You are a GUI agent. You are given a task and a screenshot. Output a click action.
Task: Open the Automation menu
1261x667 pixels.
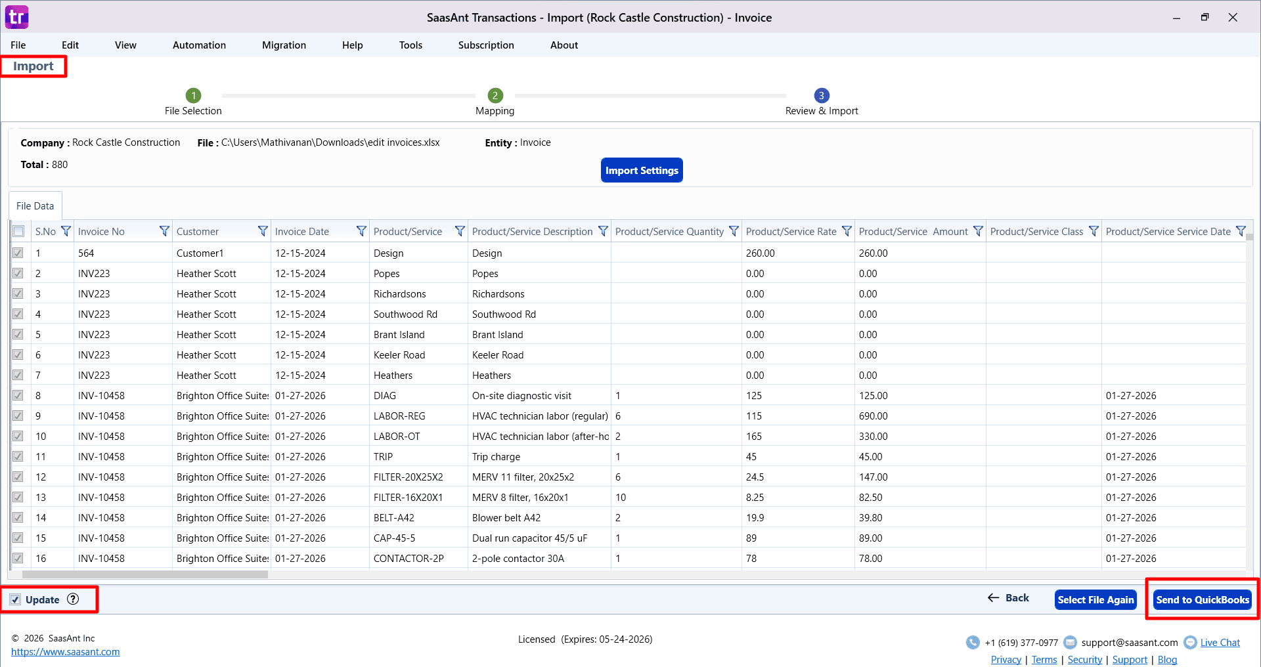pyautogui.click(x=199, y=45)
